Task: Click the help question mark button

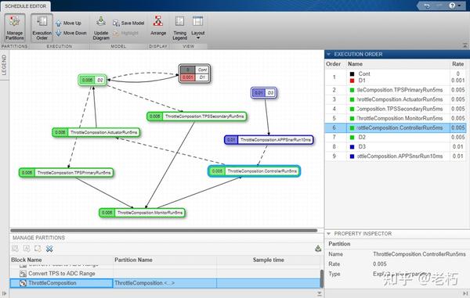Action: 452,5
